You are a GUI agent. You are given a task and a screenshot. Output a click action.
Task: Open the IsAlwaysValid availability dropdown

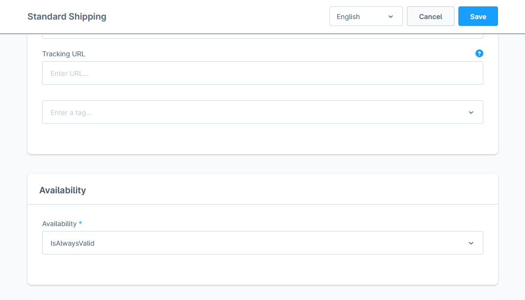(x=263, y=243)
